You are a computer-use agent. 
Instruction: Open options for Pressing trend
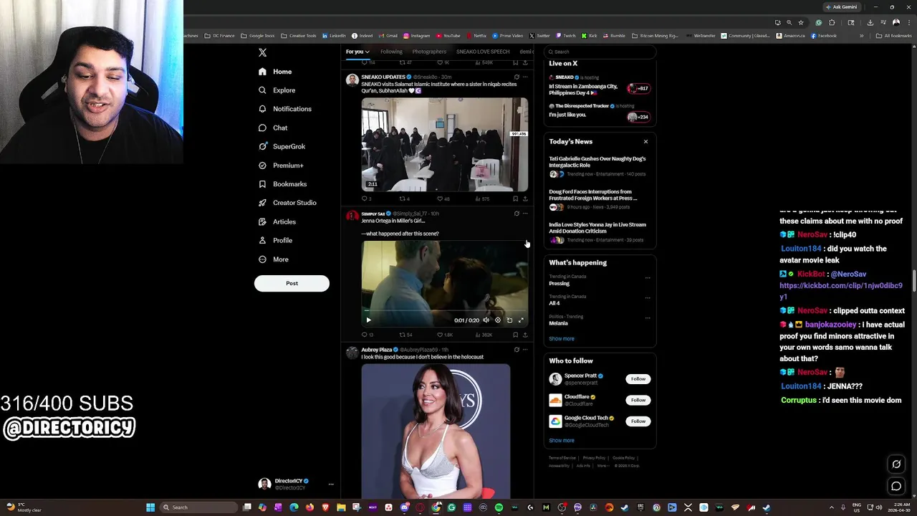tap(648, 278)
